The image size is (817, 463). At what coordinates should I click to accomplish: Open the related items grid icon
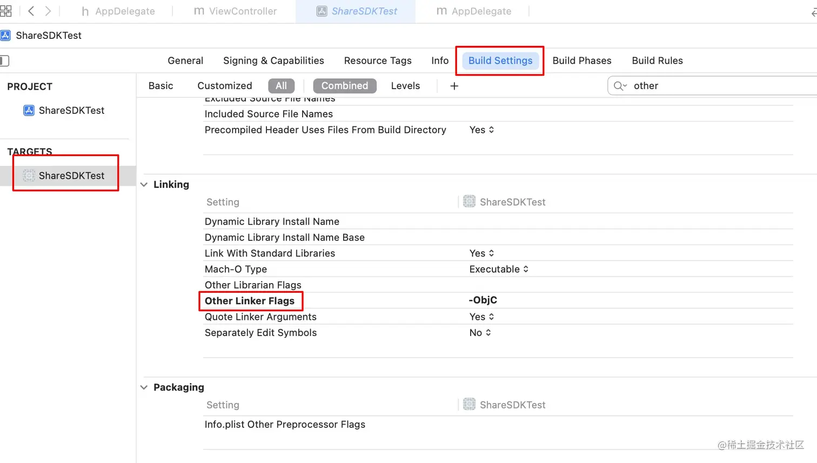6,11
